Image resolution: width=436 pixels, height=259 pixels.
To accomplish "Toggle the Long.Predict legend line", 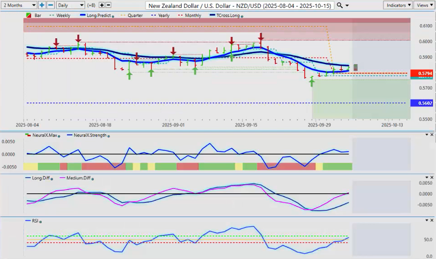I will tap(97, 15).
